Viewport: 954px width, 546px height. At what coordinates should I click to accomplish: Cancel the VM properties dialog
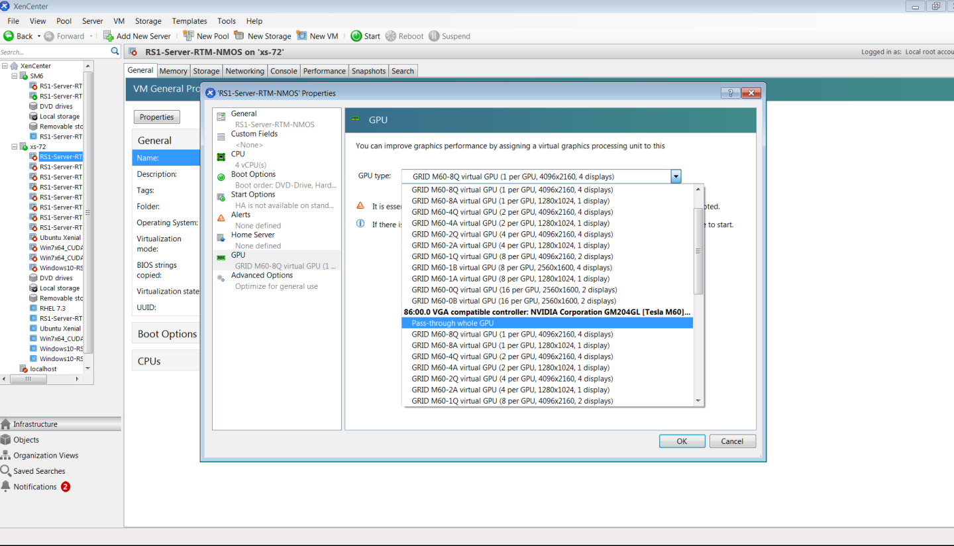[732, 441]
